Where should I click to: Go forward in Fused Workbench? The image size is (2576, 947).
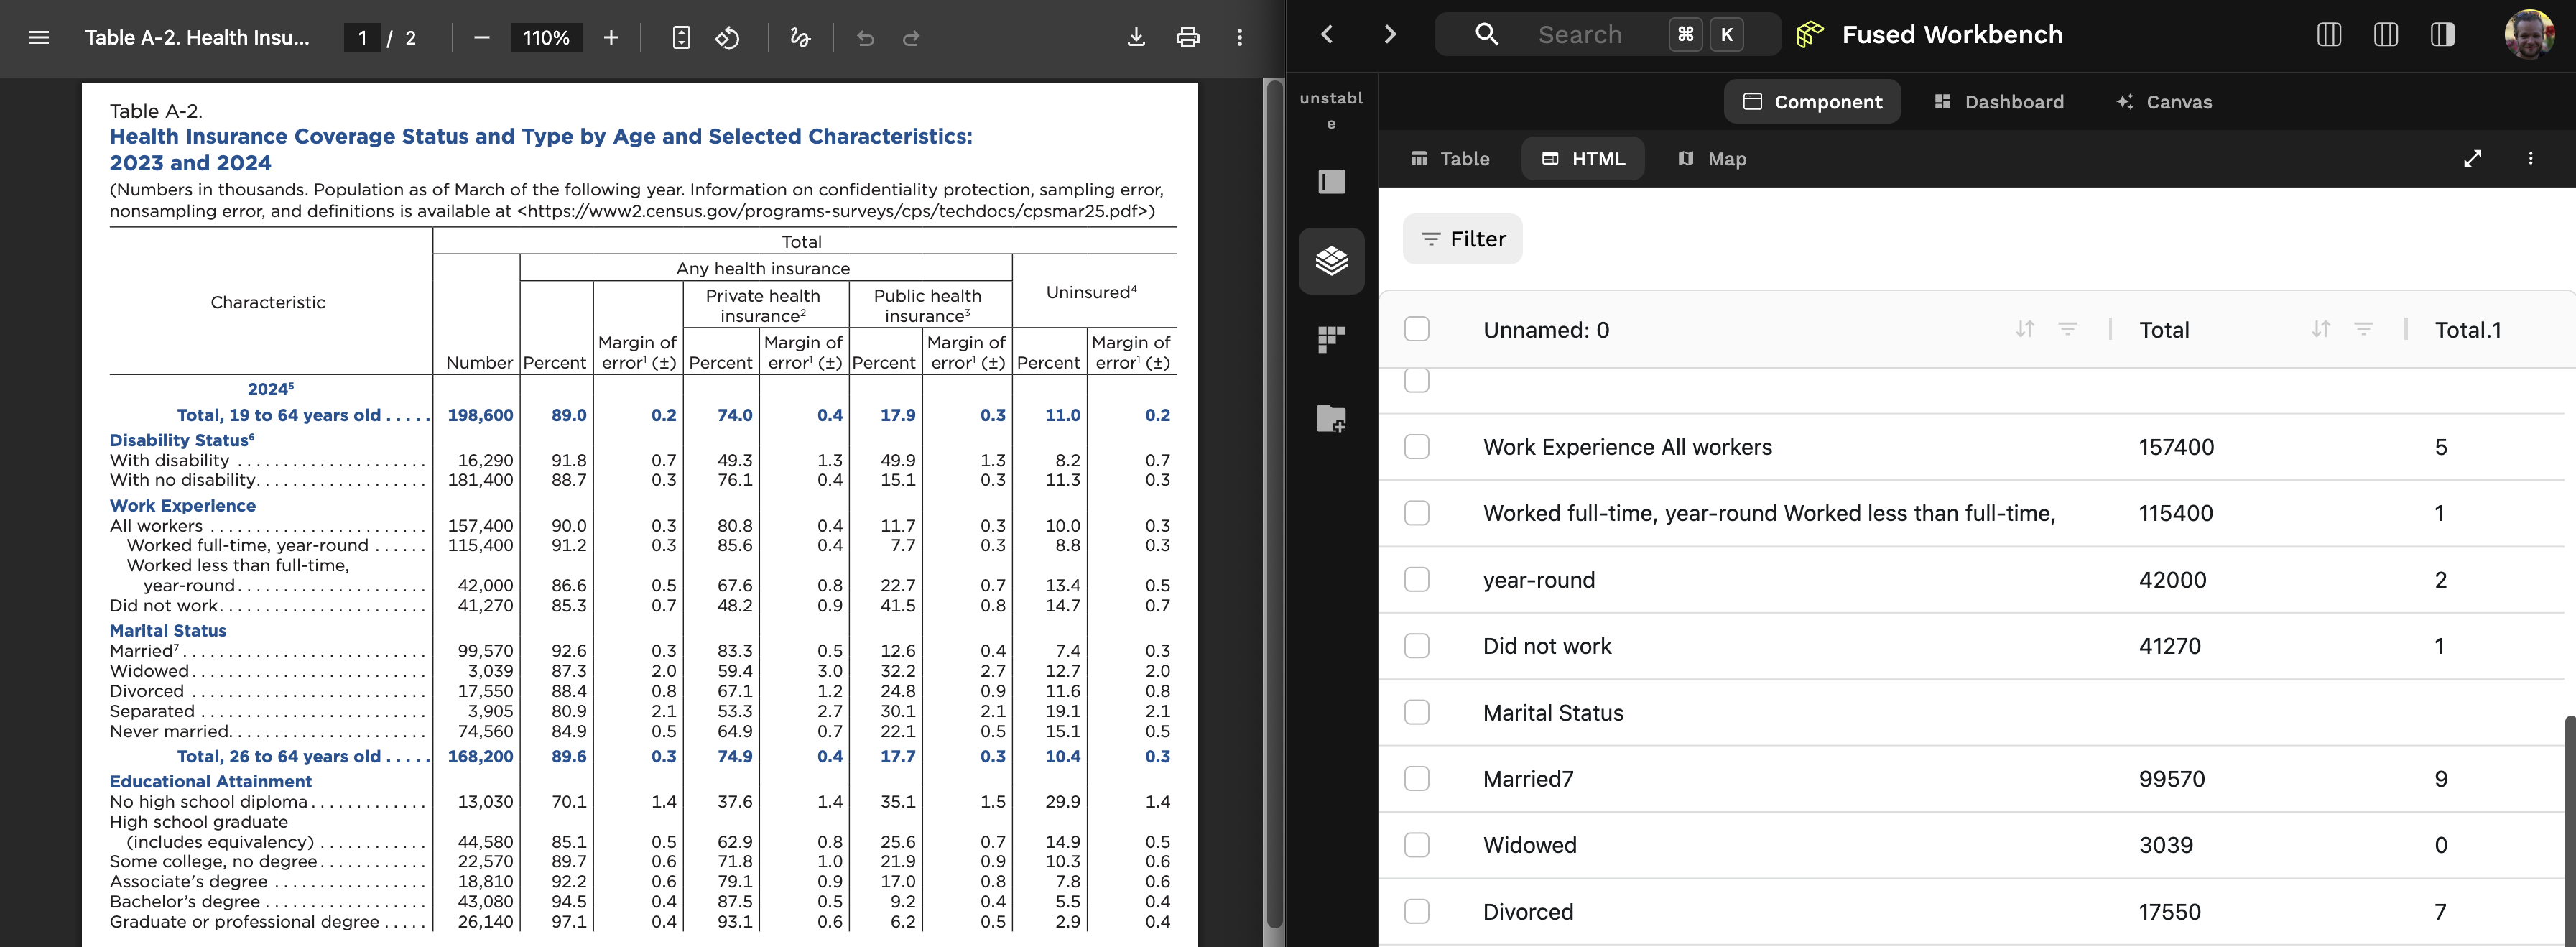tap(1390, 35)
